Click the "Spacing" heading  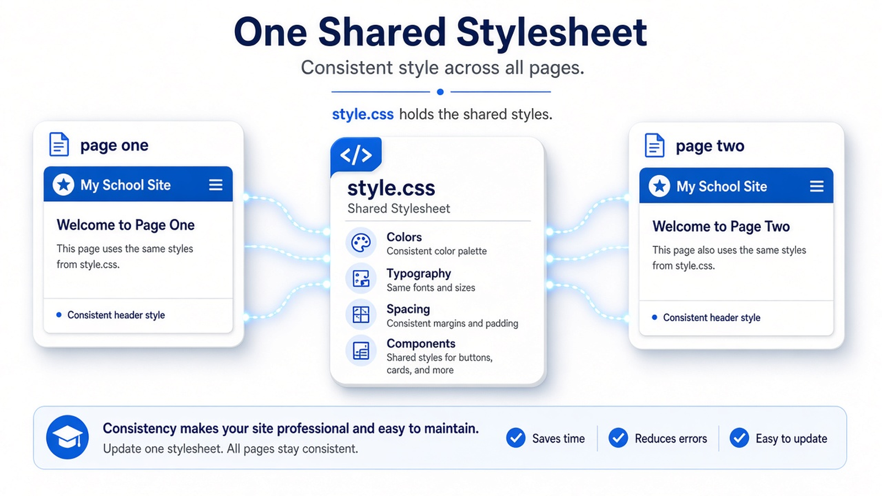click(x=408, y=309)
